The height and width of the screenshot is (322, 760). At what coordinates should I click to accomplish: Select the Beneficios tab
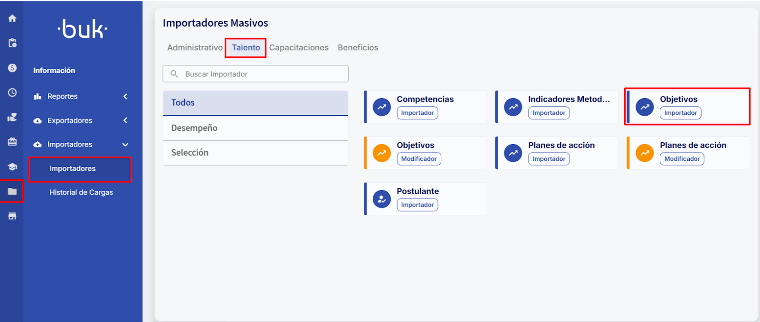358,47
